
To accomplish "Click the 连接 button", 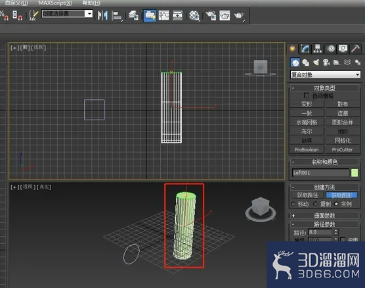I will [x=343, y=113].
